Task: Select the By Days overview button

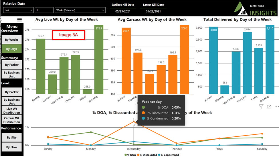Action: point(11,49)
